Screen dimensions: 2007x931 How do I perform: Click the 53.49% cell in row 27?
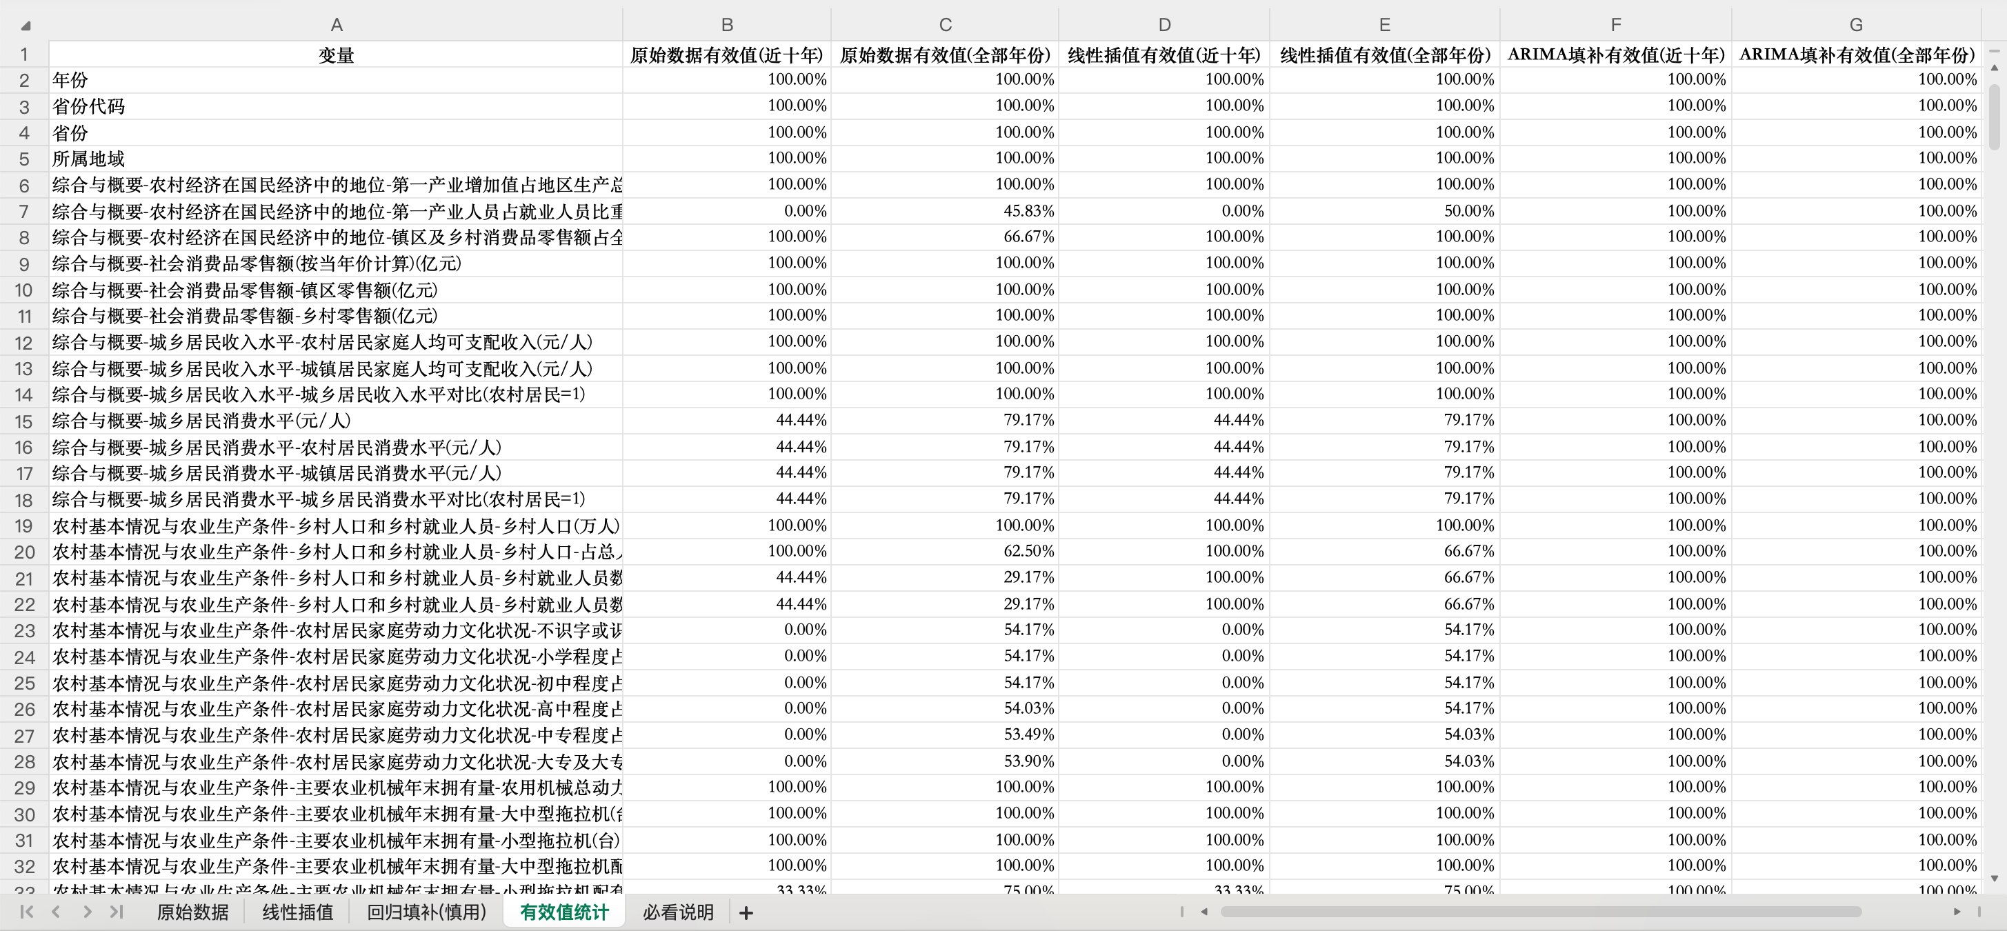[x=945, y=734]
